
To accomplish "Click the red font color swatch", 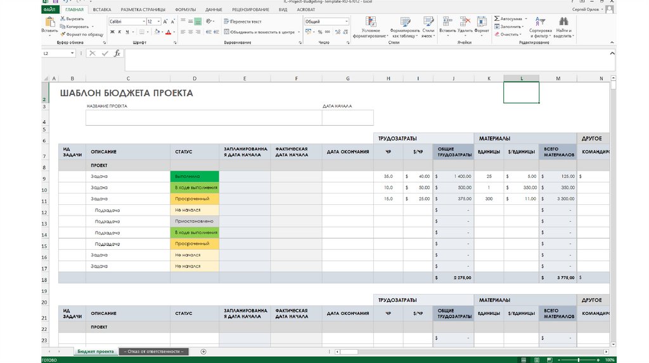I will [x=167, y=32].
